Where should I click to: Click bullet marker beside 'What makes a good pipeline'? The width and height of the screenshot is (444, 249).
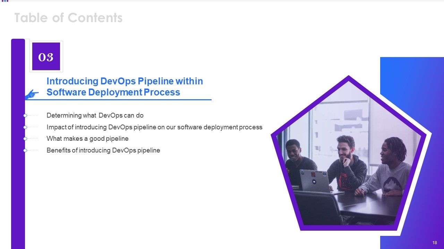25,139
